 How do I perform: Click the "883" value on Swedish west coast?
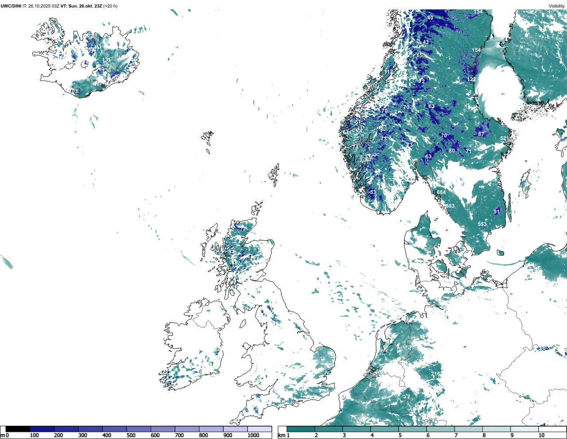450,206
